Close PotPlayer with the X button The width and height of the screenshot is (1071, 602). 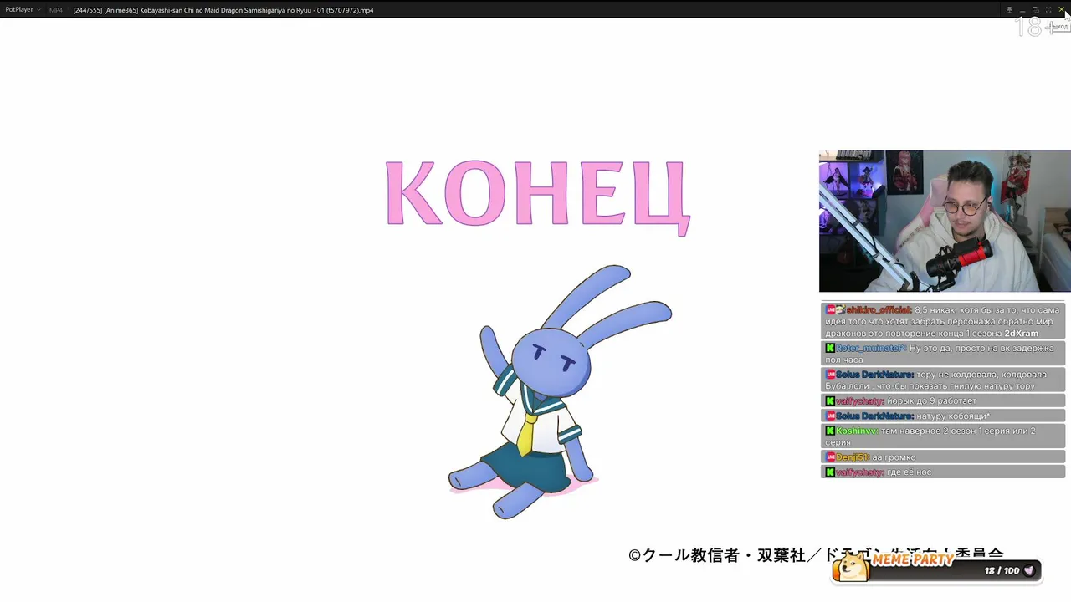pyautogui.click(x=1062, y=9)
